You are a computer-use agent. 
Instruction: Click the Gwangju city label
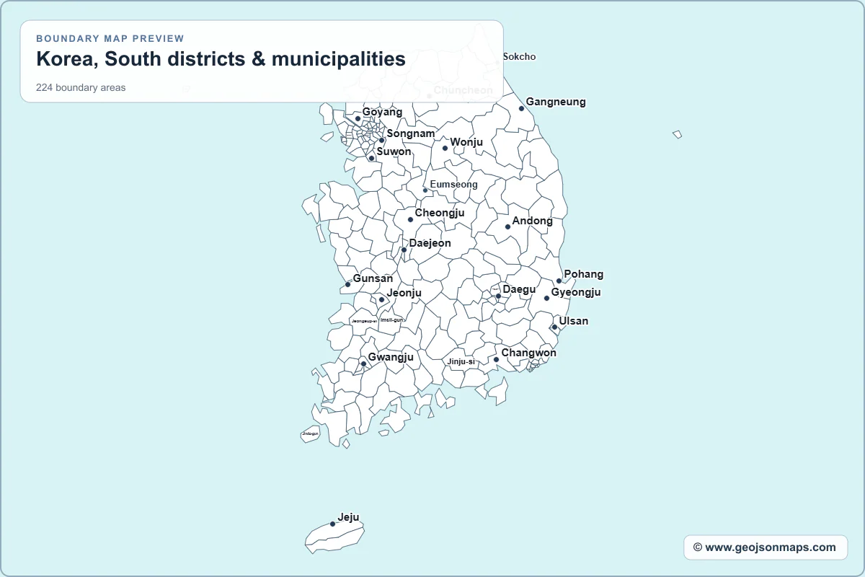pyautogui.click(x=391, y=357)
